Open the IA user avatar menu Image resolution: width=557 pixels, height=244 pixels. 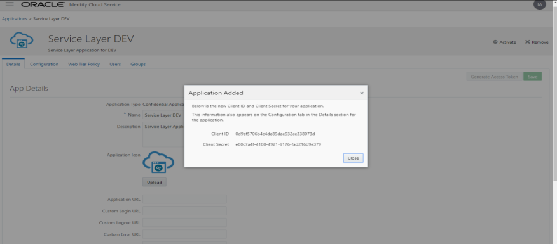[540, 4]
